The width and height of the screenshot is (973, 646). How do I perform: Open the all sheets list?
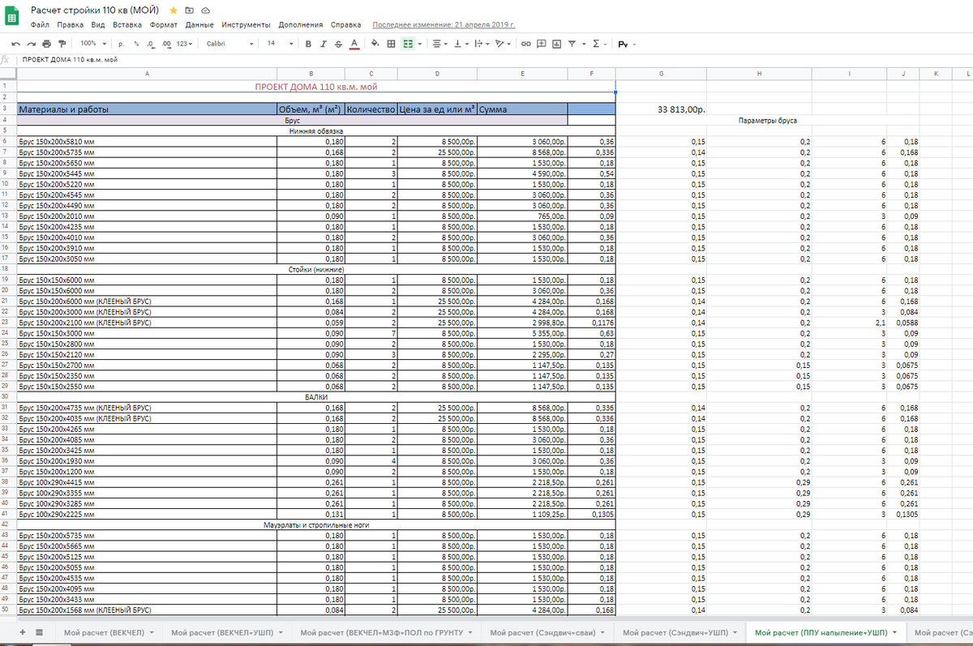coord(39,631)
